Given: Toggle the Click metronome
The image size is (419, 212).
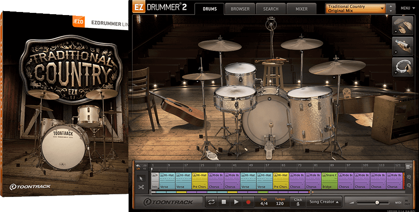Looking at the screenshot, I should (x=298, y=202).
